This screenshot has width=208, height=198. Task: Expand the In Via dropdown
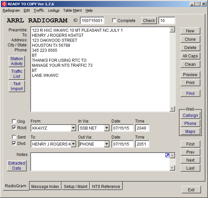106,128
